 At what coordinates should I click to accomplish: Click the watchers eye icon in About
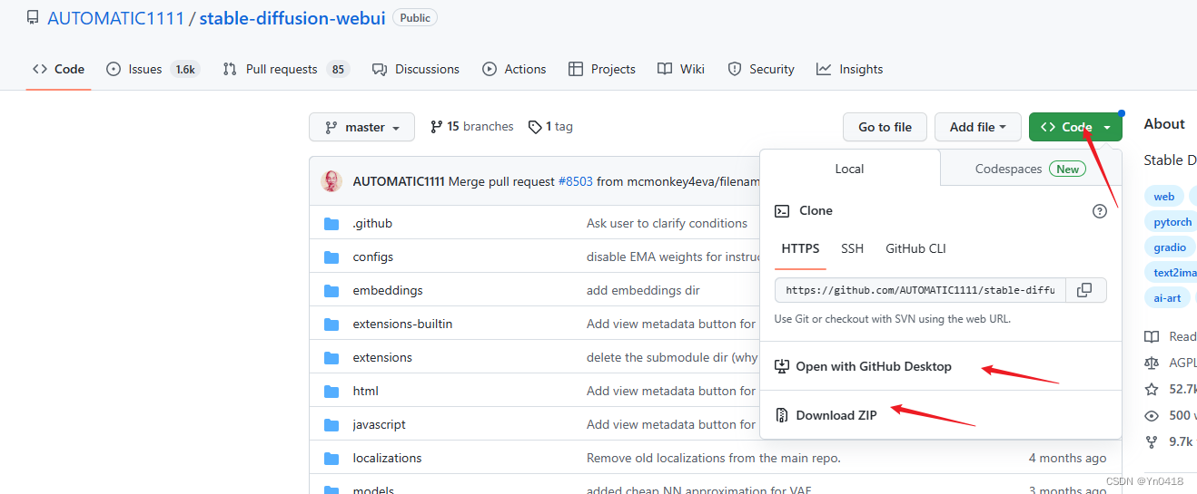tap(1152, 415)
